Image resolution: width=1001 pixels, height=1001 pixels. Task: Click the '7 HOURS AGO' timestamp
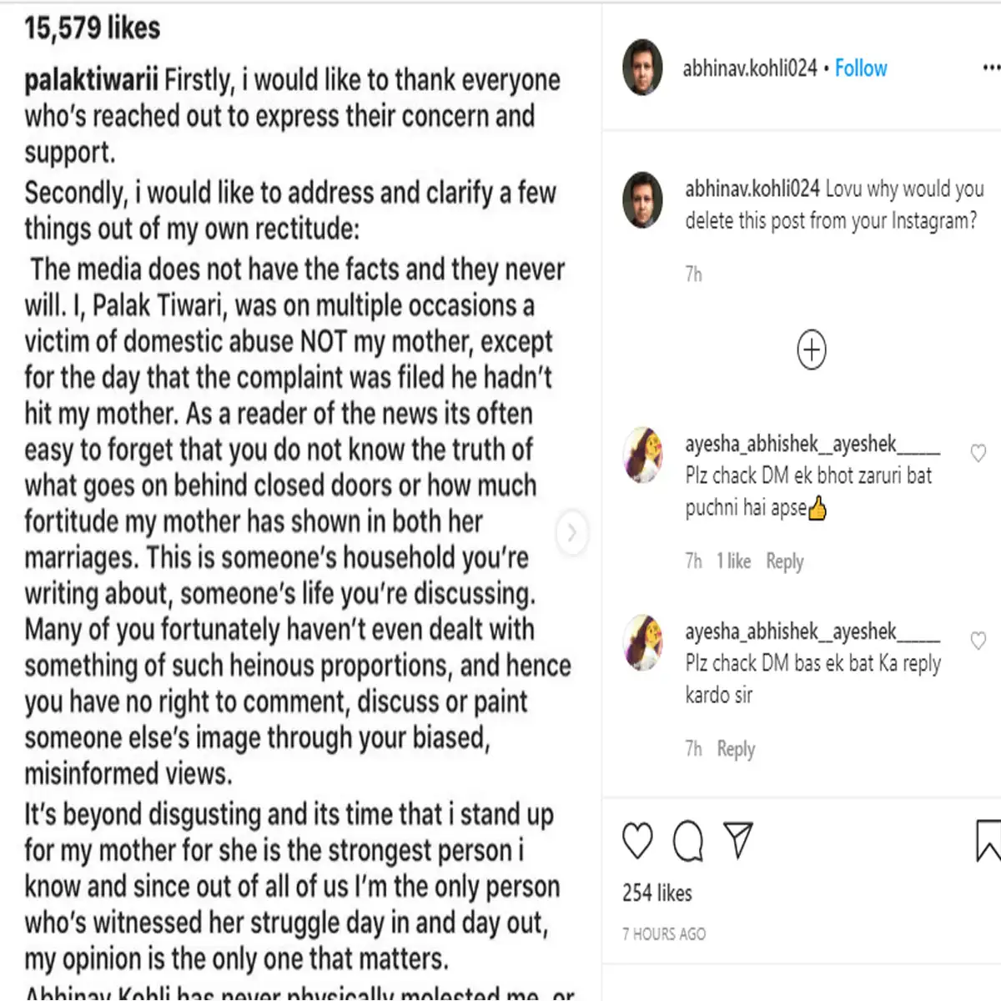[x=664, y=934]
